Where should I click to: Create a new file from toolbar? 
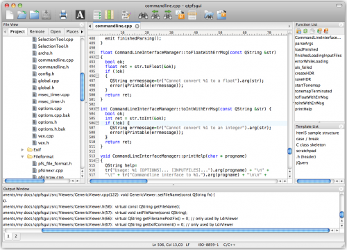tap(10, 15)
